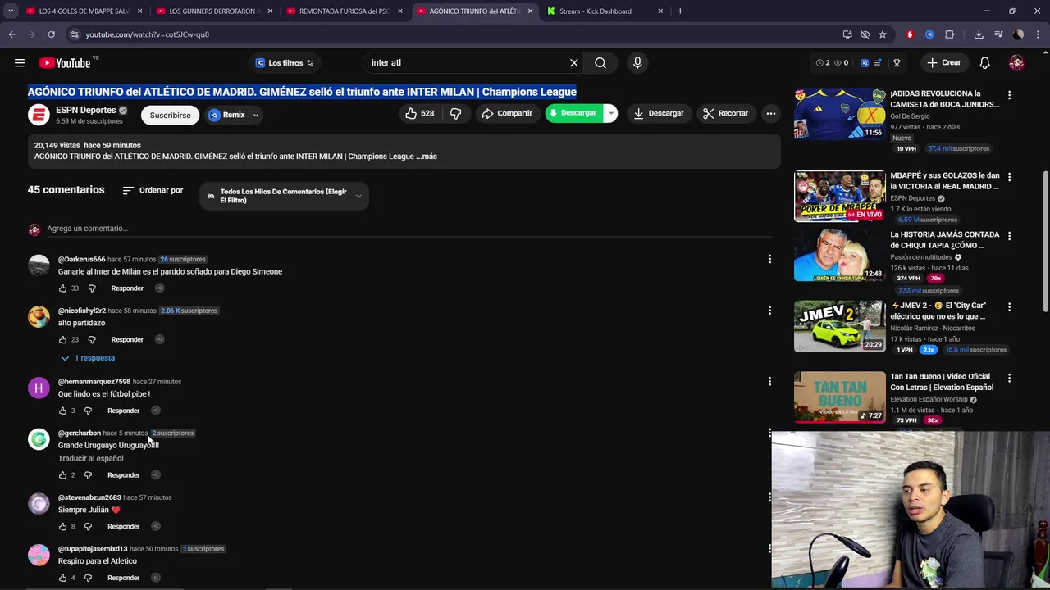Like the video with thumbs up 628
The width and height of the screenshot is (1050, 590).
[419, 113]
